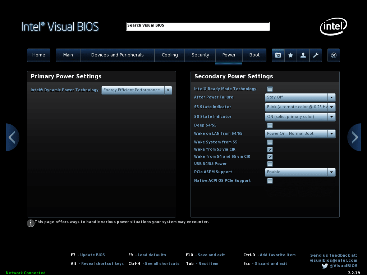Click the Load defaults shortcut link

152,255
